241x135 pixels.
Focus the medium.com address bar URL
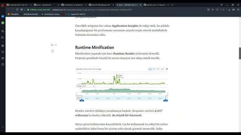click(x=92, y=10)
